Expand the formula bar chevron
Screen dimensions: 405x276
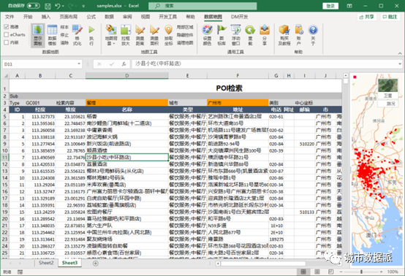tap(400, 64)
